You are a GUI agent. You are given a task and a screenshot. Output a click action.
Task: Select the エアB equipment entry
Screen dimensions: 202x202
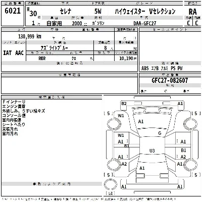coord(155,68)
